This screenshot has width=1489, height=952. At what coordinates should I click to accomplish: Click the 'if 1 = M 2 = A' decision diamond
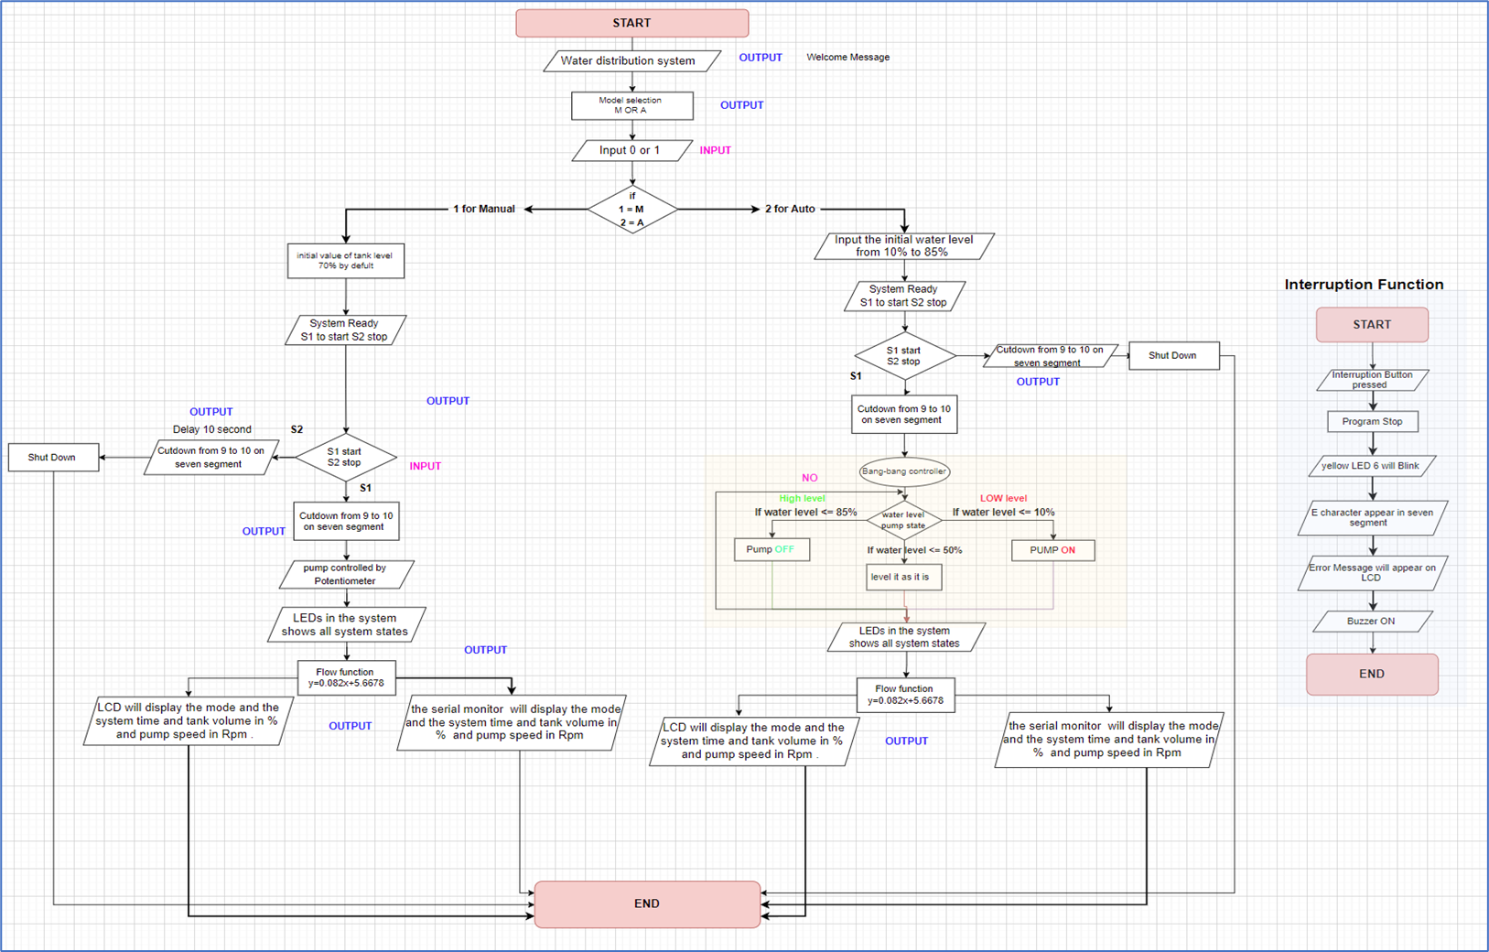(x=631, y=209)
